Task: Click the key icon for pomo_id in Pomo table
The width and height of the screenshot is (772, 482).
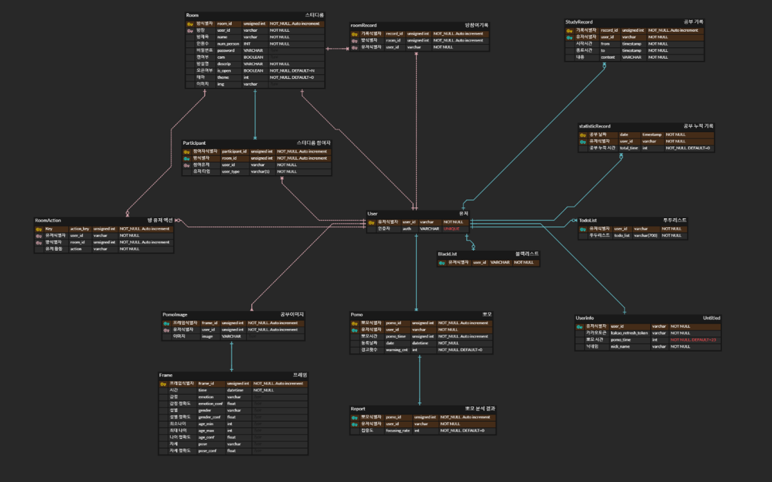Action: pos(354,324)
